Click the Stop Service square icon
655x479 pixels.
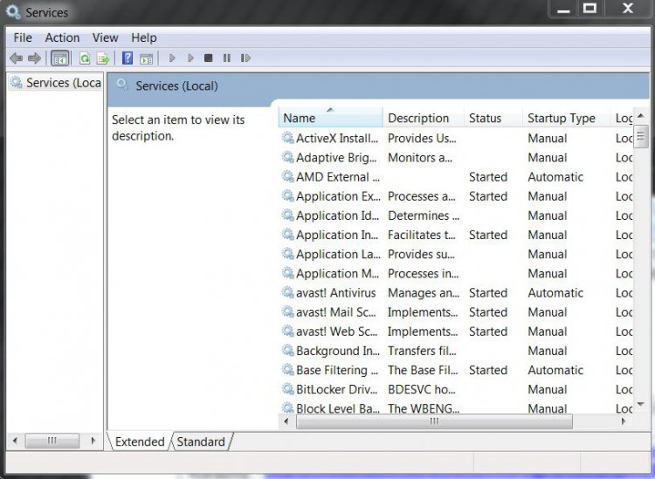(209, 58)
